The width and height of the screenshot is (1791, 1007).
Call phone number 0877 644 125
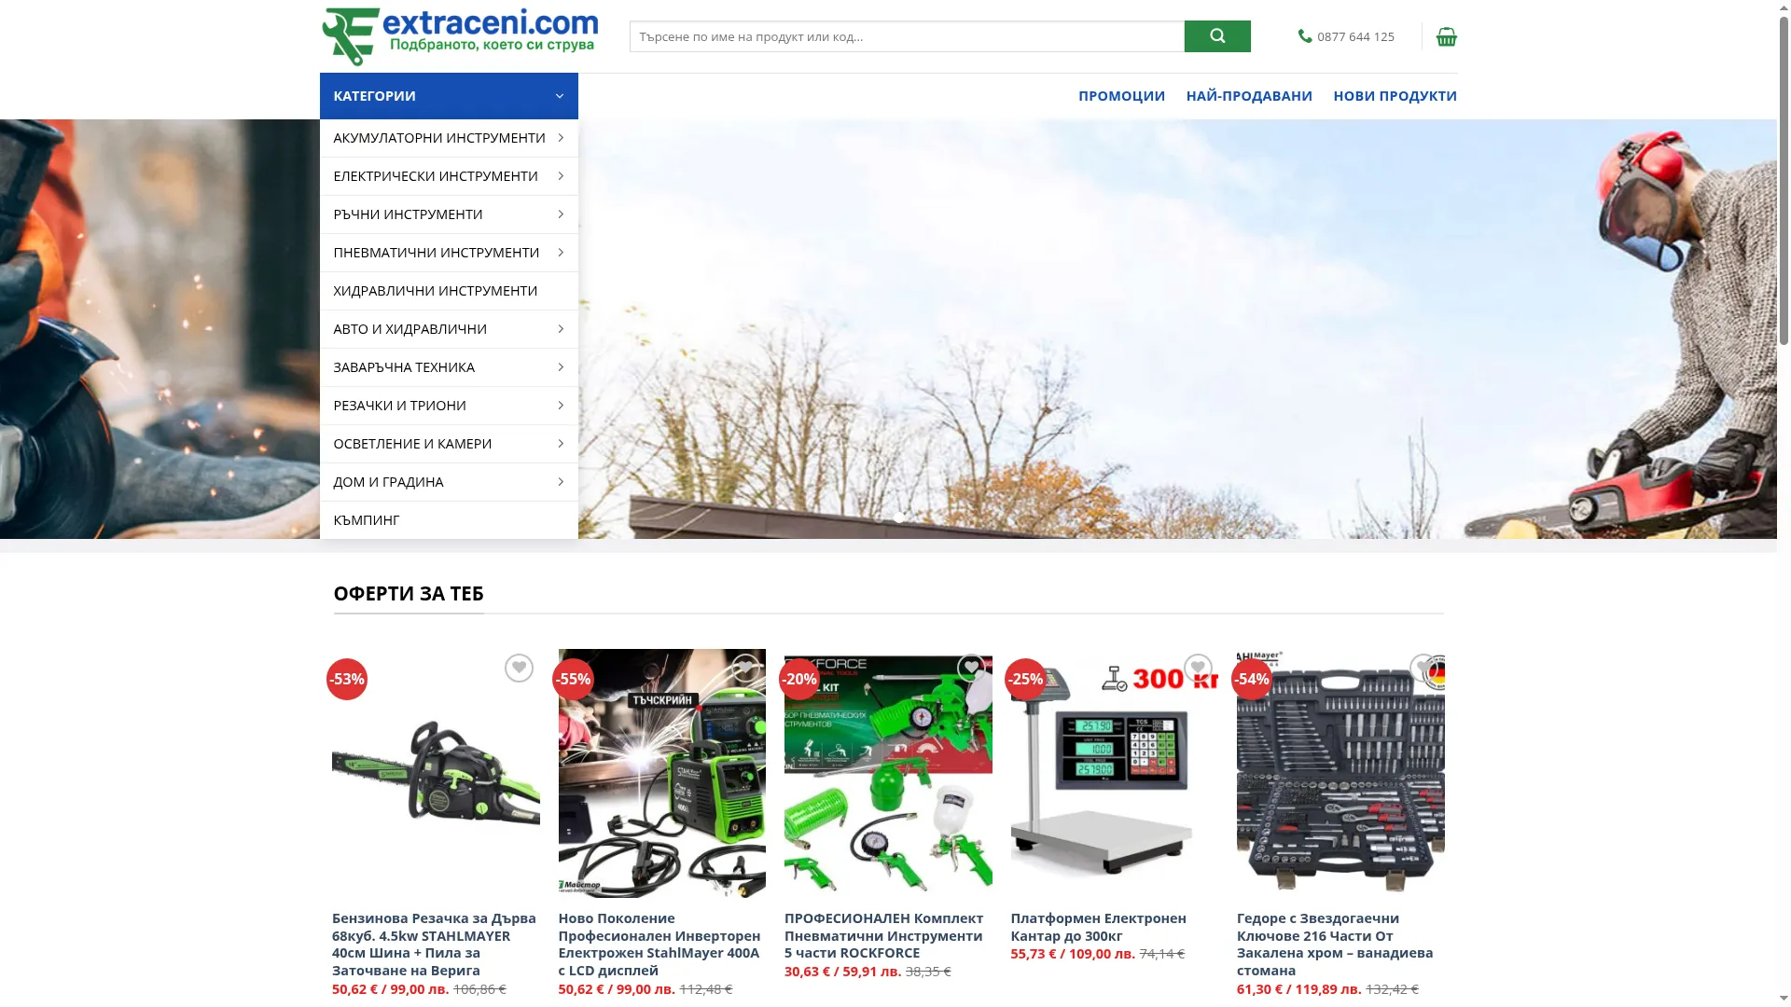(1355, 36)
